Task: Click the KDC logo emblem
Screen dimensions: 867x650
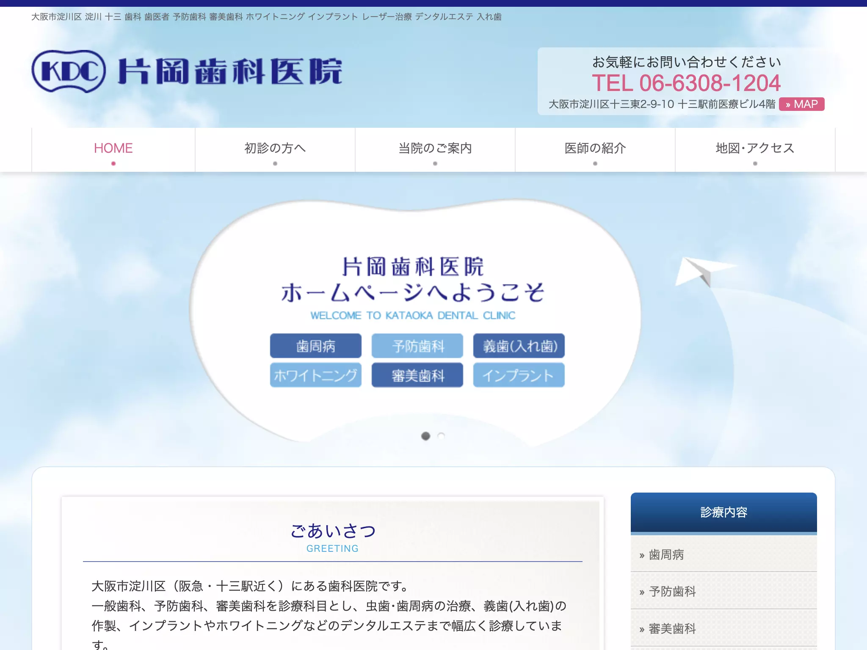Action: point(69,71)
